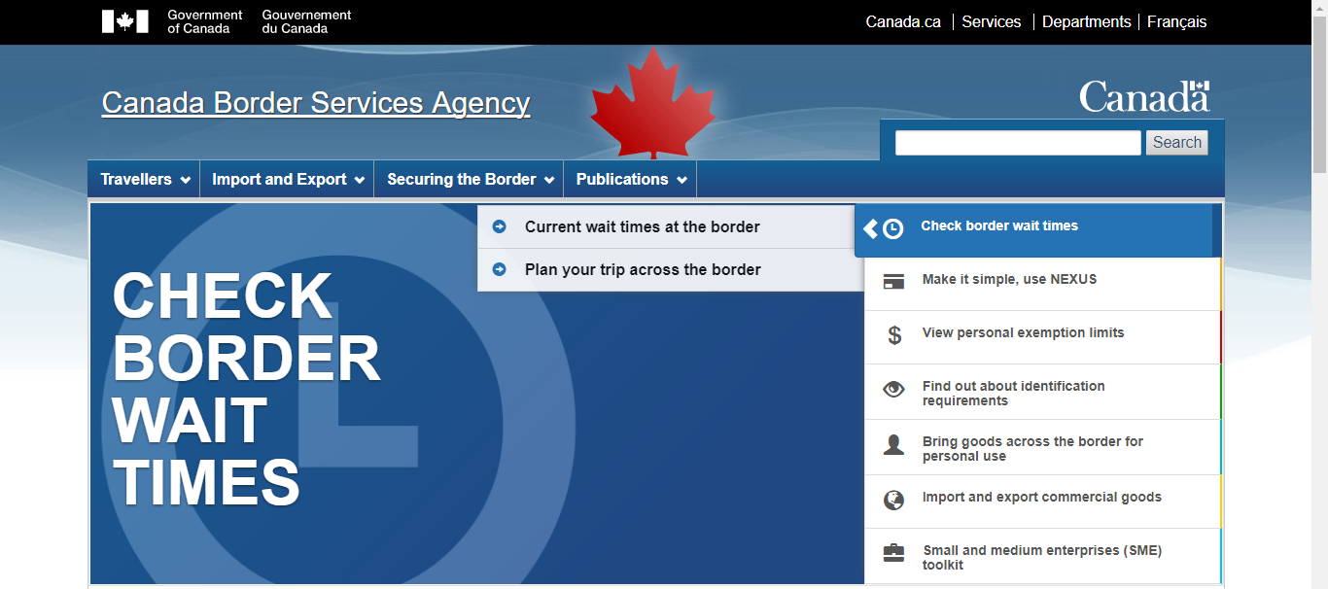Click the clock icon beside Check border wait times
Screen dimensions: 1328x589
892,229
